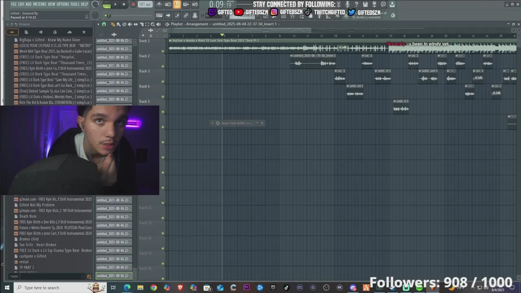Select the mute tool in playlist toolbar
The width and height of the screenshot is (521, 293).
pyautogui.click(x=130, y=24)
